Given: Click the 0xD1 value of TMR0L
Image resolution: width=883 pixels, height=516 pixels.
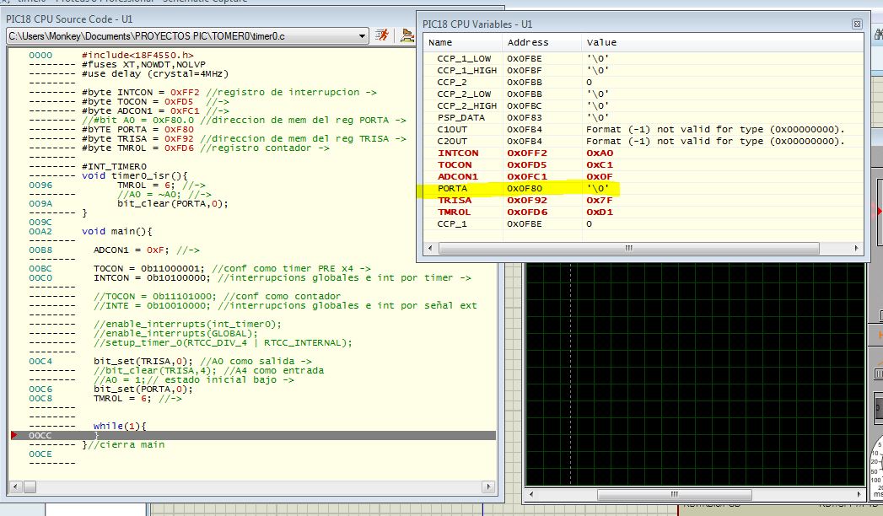Looking at the screenshot, I should 599,212.
